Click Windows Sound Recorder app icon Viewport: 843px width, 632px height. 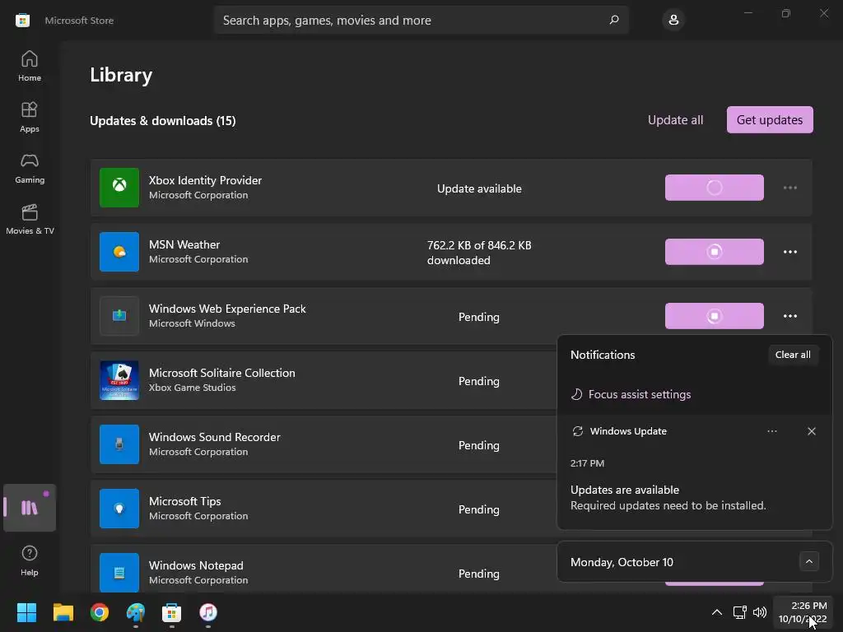pos(119,444)
